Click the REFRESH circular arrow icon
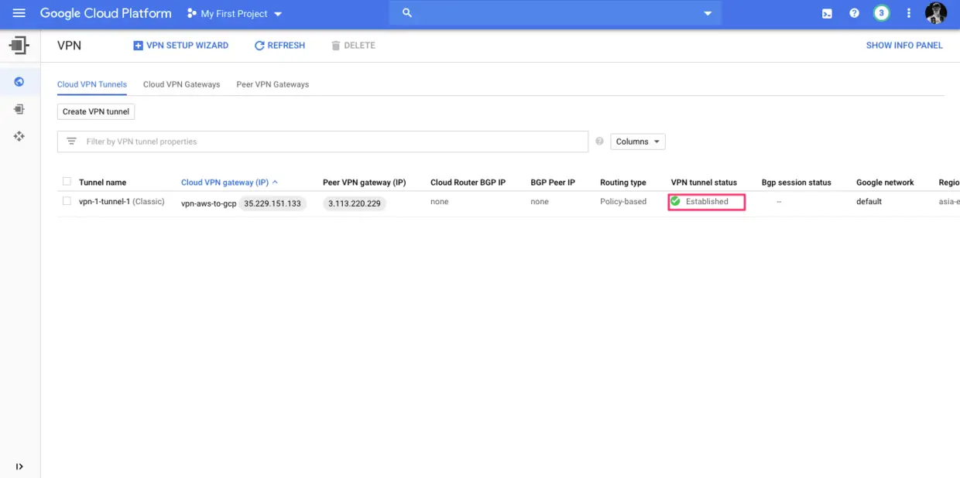 259,46
